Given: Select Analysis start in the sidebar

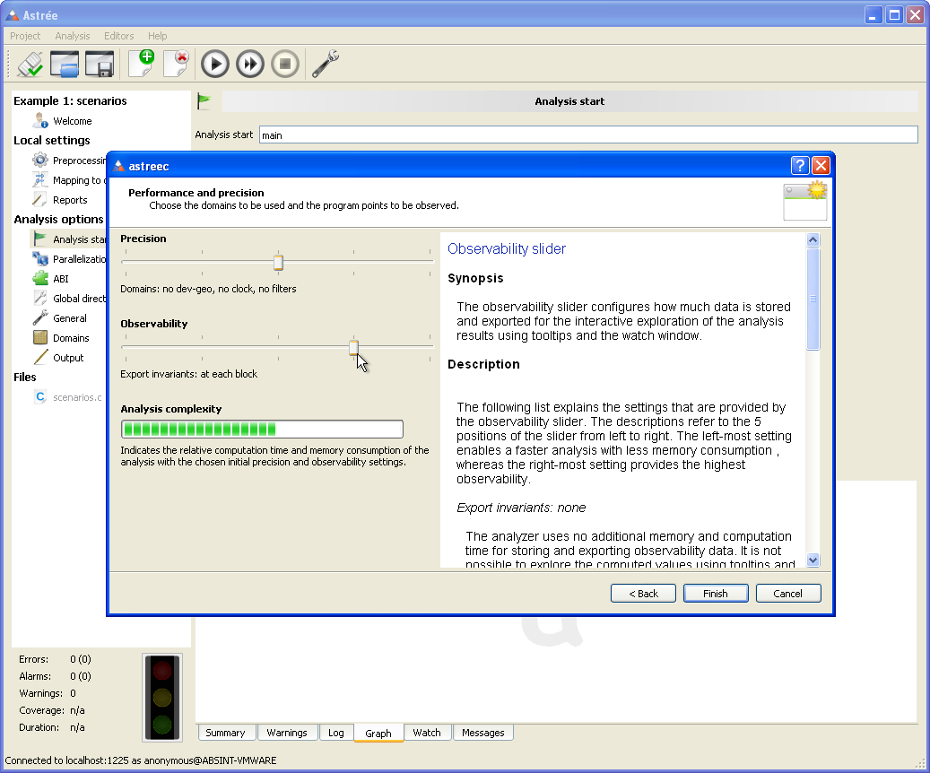Looking at the screenshot, I should [79, 239].
